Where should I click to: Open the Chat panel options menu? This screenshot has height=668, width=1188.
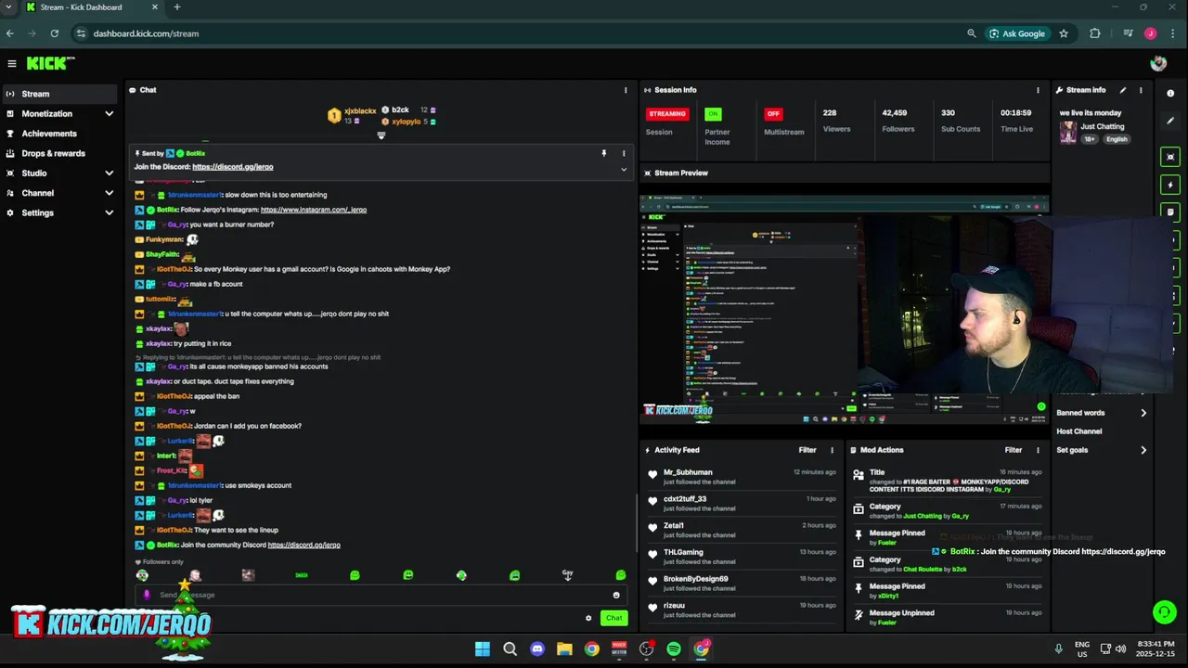(625, 90)
